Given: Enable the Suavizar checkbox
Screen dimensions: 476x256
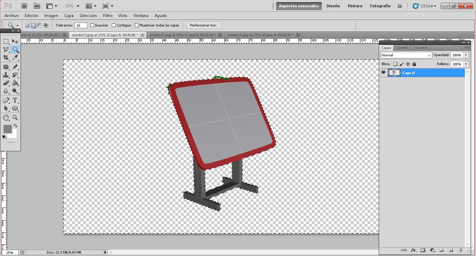Looking at the screenshot, I should [x=92, y=25].
